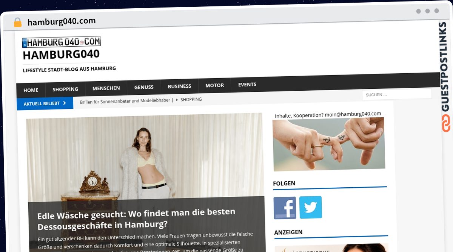Open the HOME menu item

[31, 90]
